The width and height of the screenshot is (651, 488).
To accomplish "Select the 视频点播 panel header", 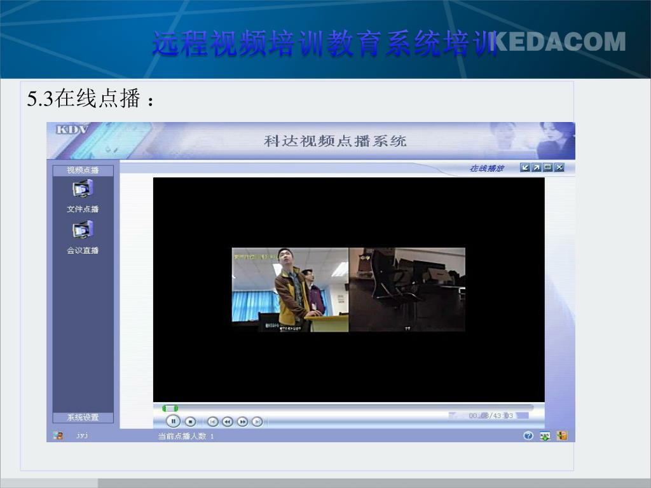I will (83, 170).
